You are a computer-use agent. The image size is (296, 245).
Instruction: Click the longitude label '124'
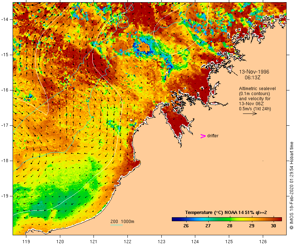(x=195, y=241)
